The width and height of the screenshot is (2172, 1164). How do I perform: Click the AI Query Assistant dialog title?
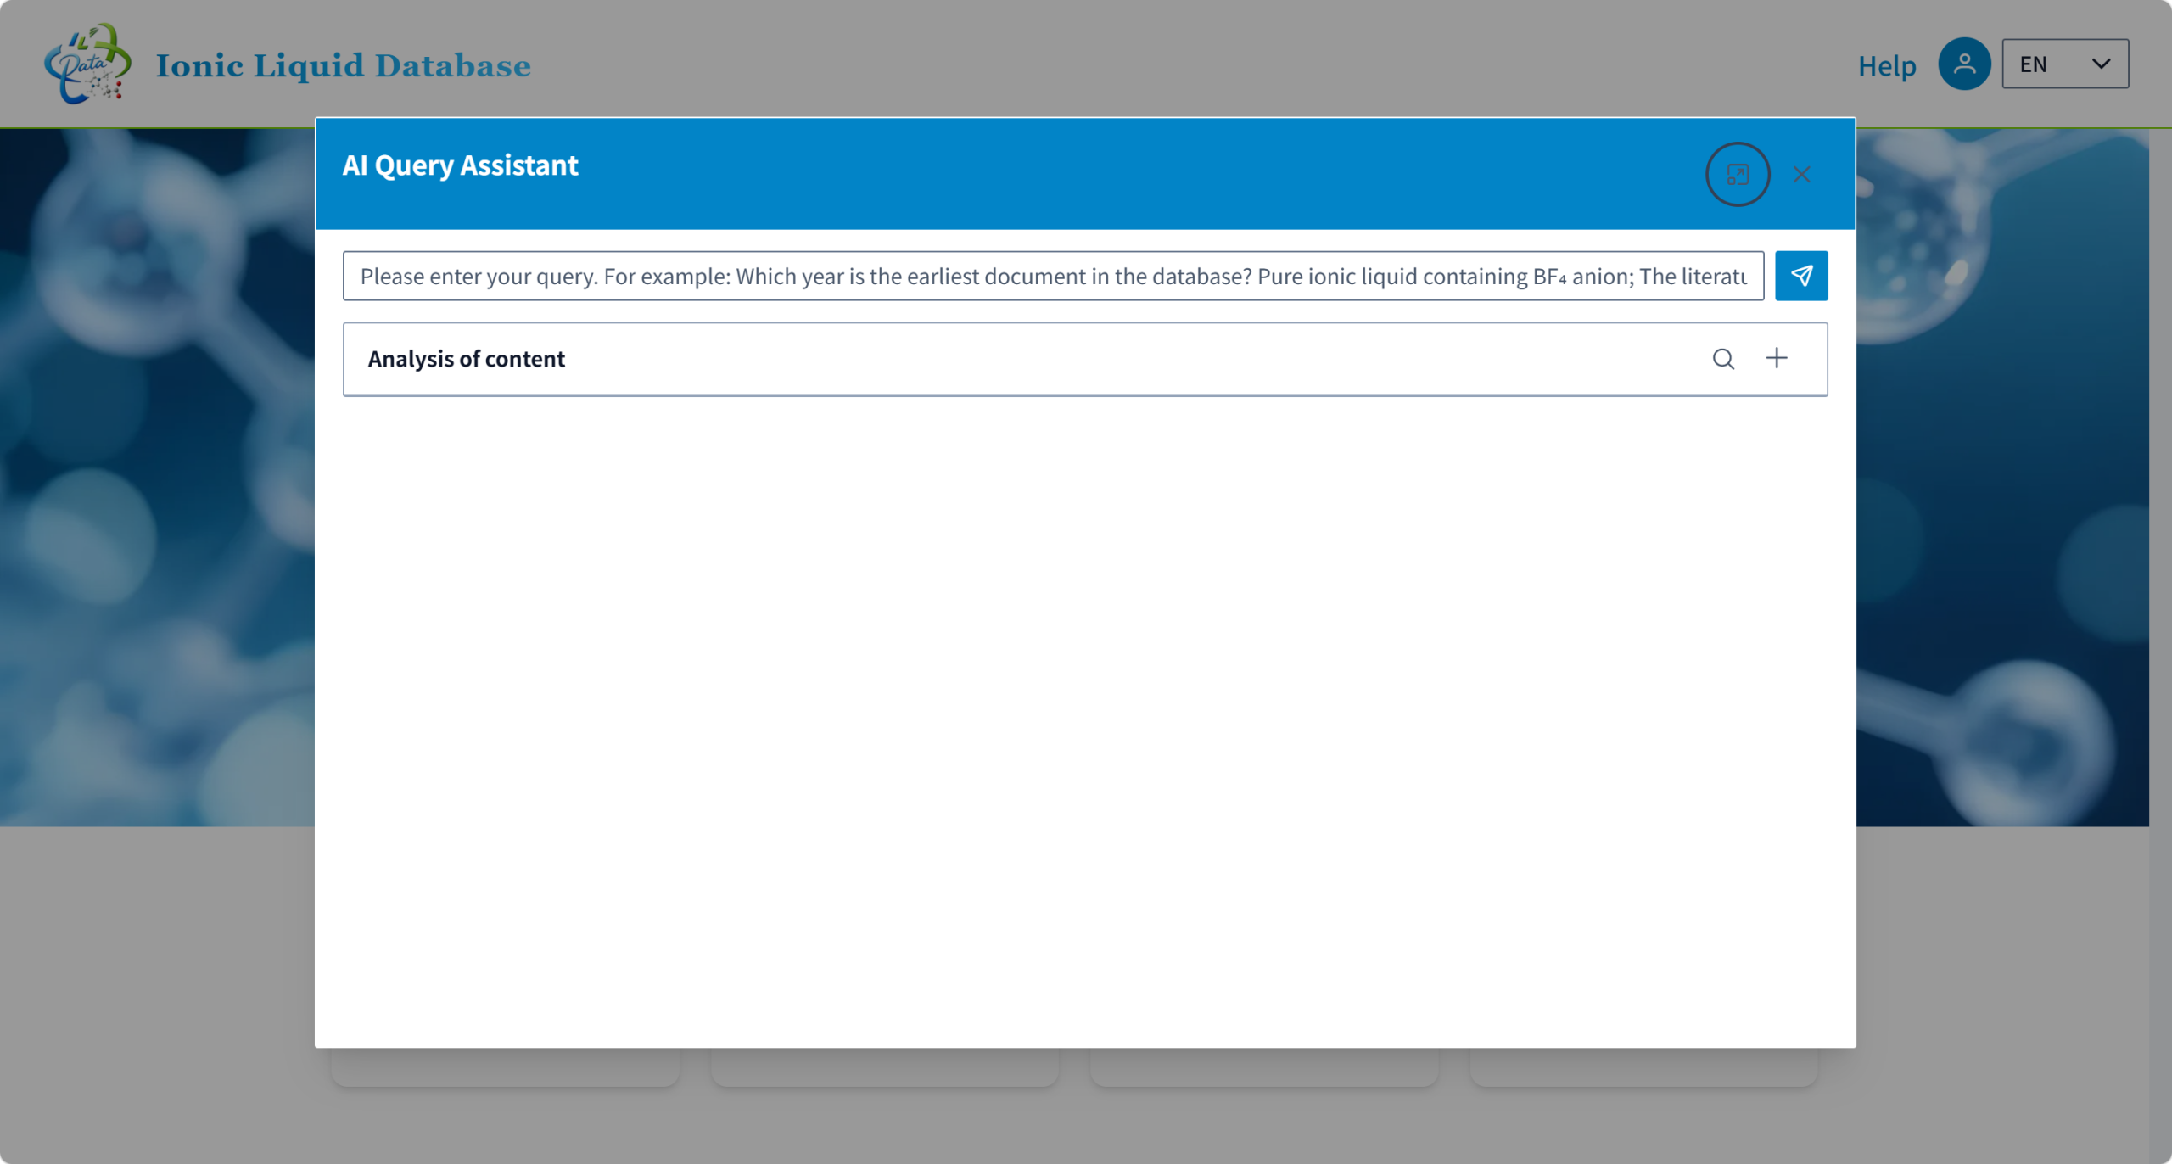[460, 165]
